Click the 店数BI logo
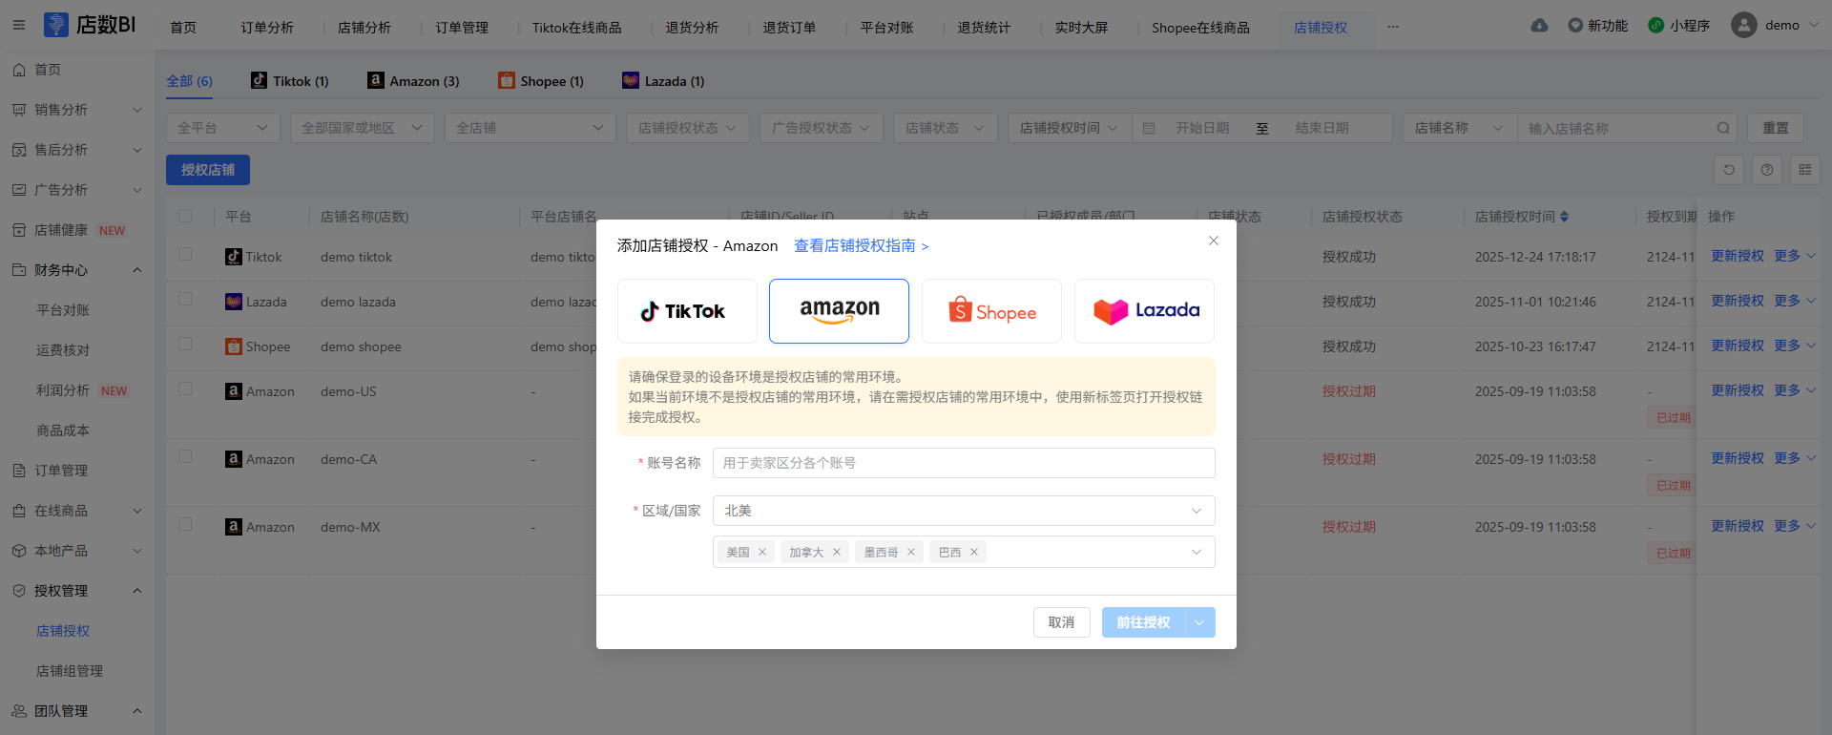 coord(90,25)
